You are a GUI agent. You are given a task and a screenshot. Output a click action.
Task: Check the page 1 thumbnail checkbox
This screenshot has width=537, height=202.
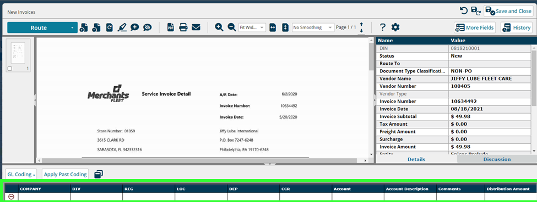(9, 69)
